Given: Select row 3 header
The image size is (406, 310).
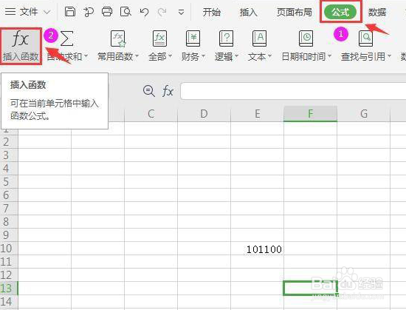Looking at the screenshot, I should pyautogui.click(x=9, y=155).
